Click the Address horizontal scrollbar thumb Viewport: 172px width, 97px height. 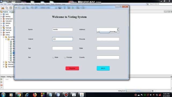point(105,32)
